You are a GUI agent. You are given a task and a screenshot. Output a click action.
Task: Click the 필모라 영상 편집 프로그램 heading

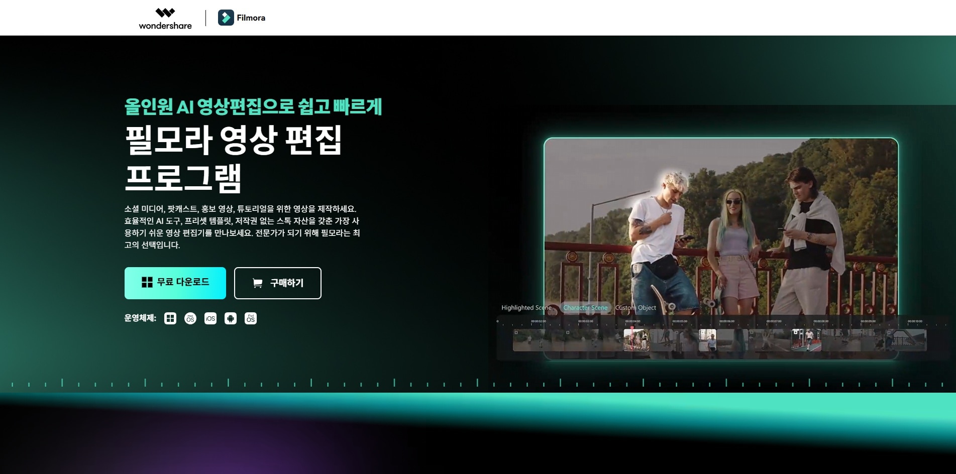(234, 159)
